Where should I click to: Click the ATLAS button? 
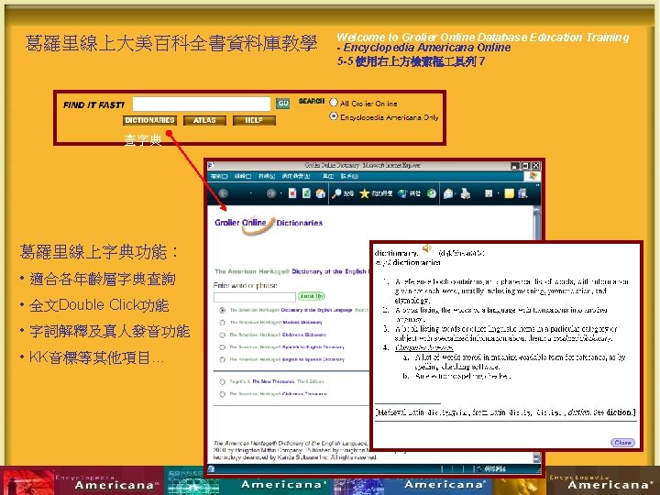[204, 120]
